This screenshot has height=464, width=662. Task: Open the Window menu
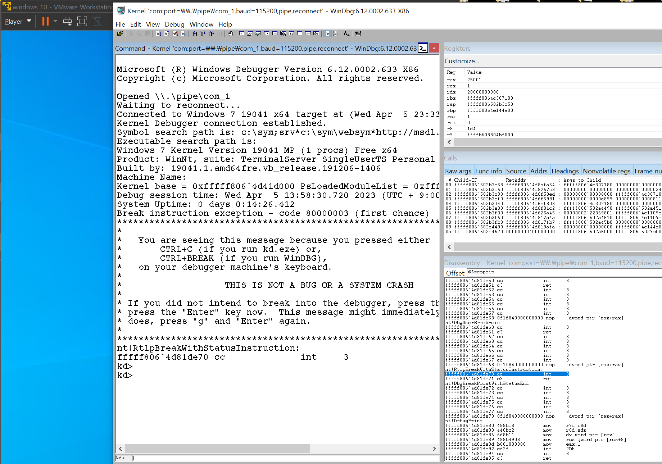(x=201, y=24)
